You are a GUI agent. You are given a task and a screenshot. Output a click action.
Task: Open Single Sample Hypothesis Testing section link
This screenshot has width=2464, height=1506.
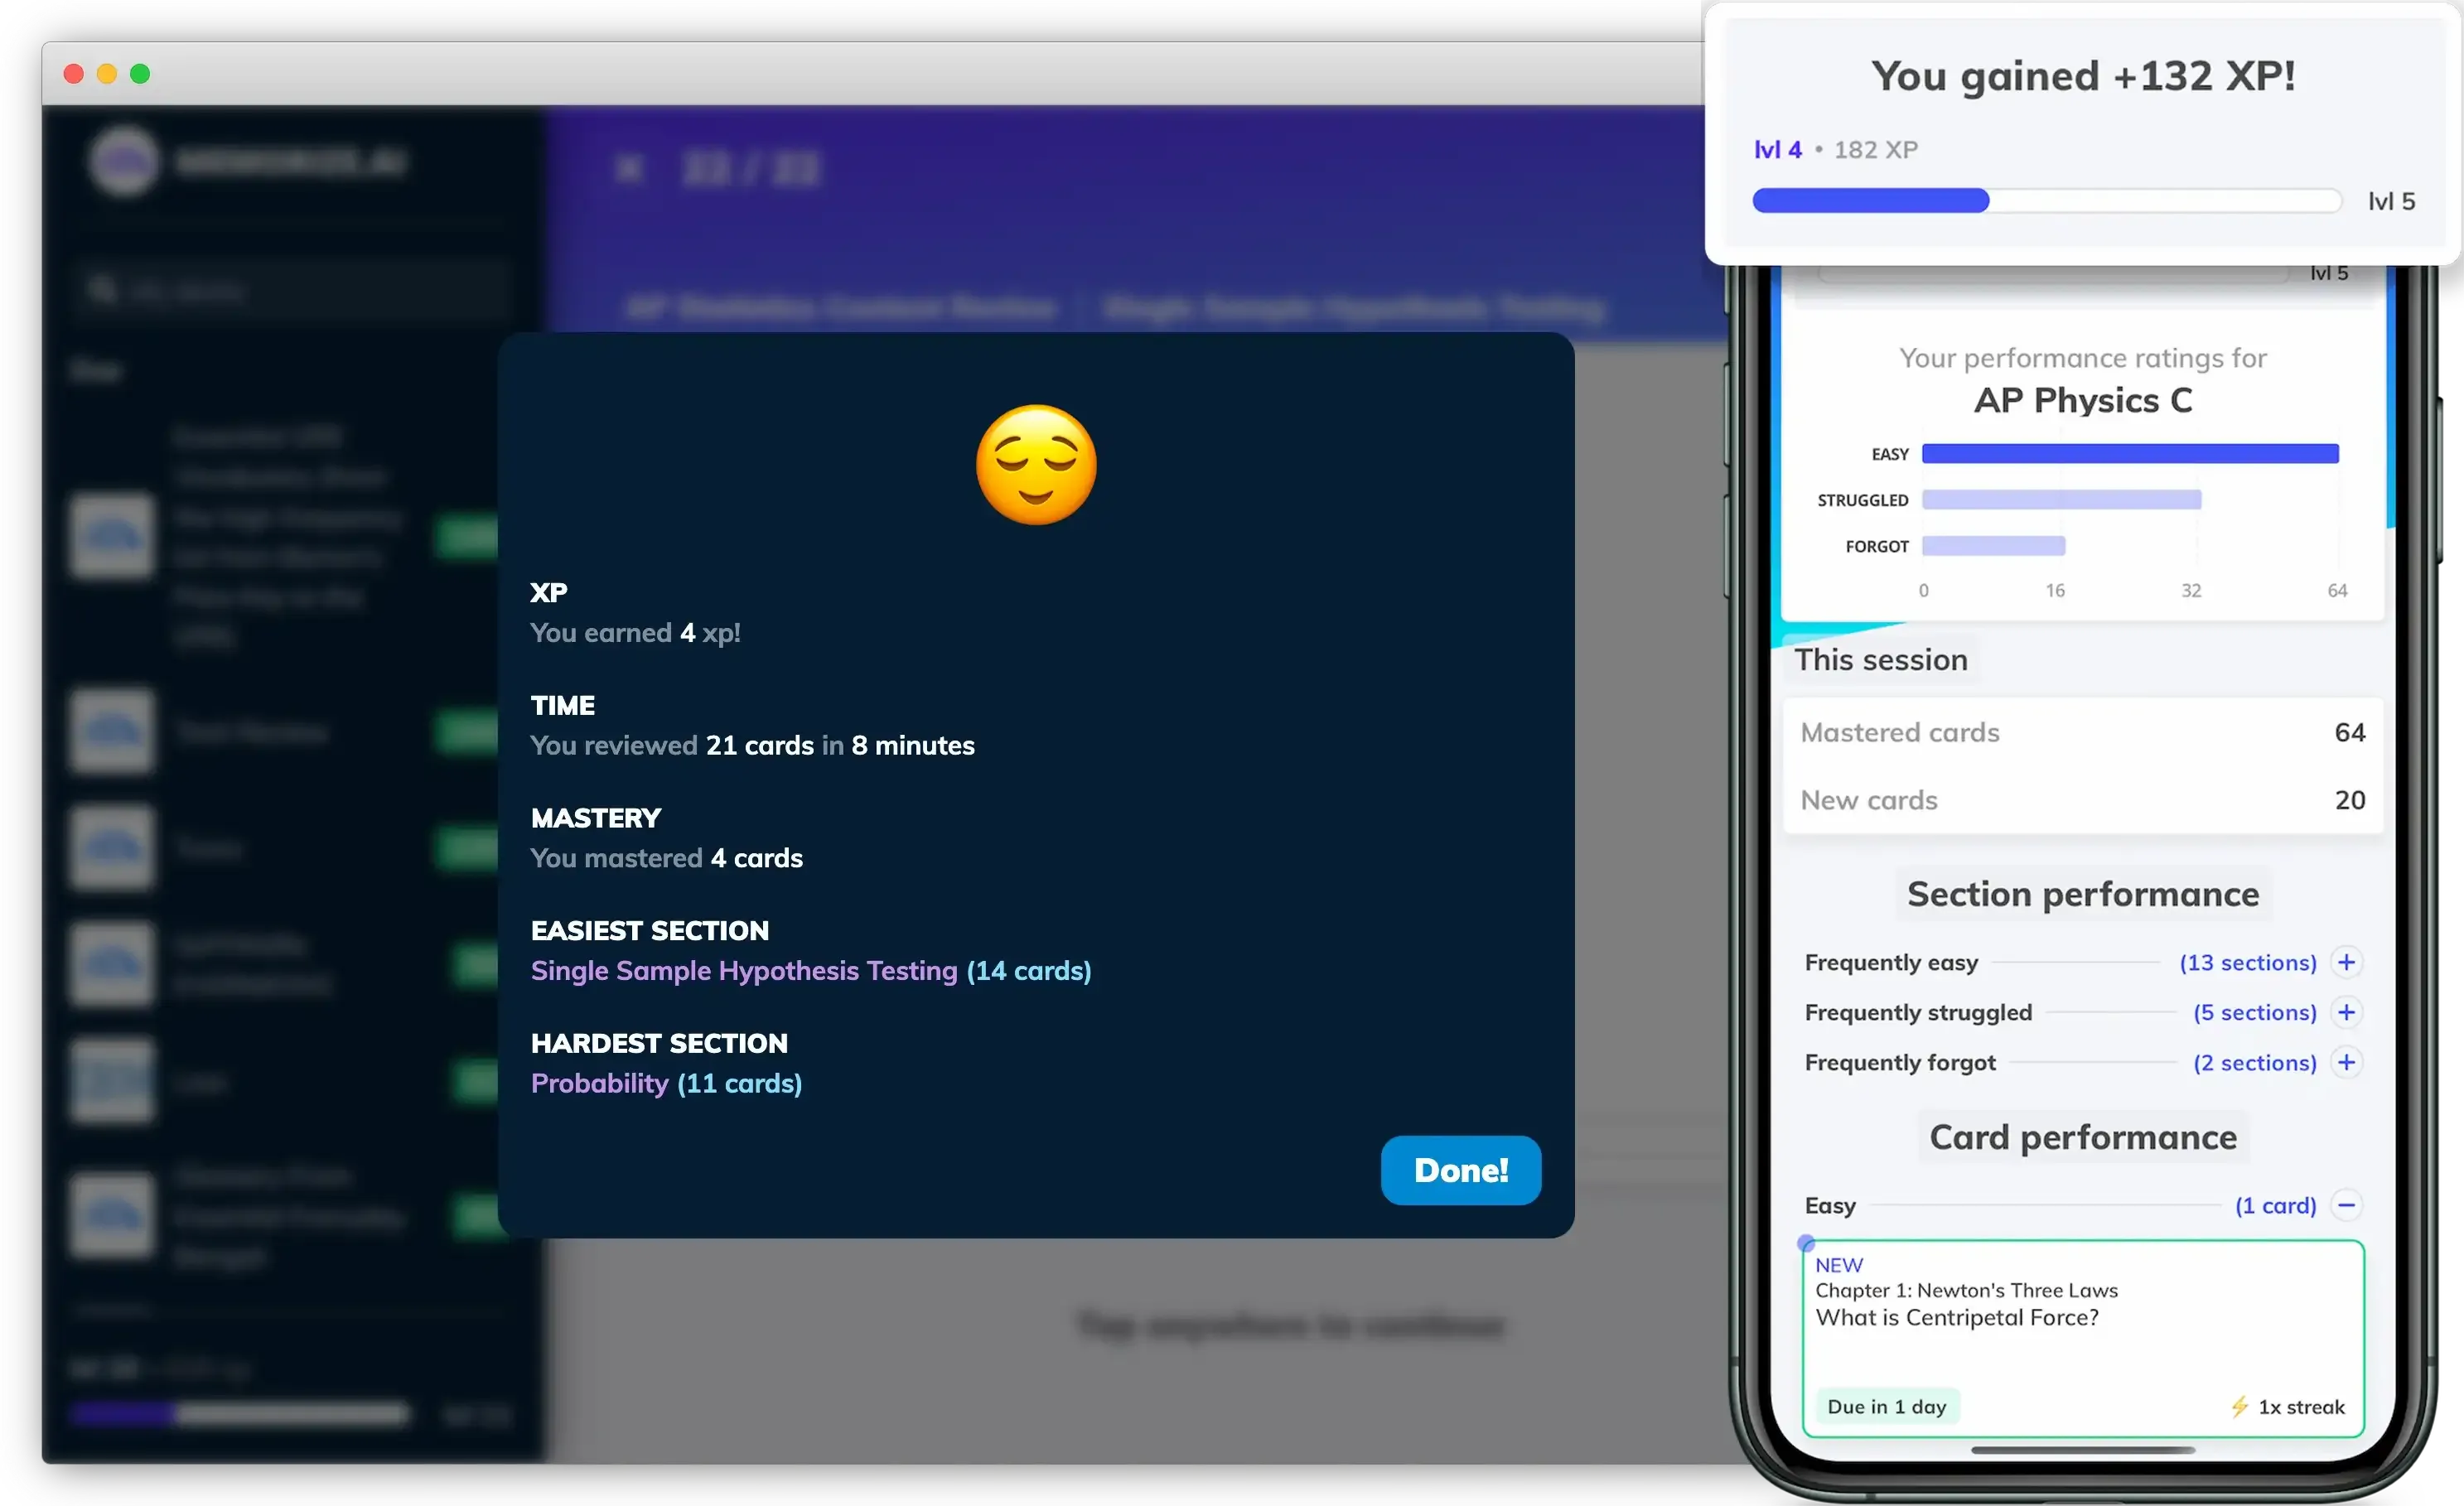click(744, 971)
